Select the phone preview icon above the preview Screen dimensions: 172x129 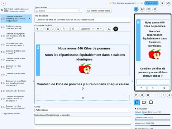click(136, 9)
